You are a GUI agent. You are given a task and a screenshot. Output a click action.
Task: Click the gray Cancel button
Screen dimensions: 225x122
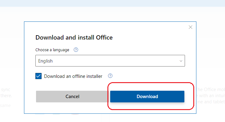(x=72, y=97)
